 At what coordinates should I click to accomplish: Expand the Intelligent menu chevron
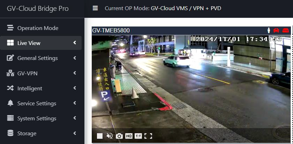[x=75, y=88]
